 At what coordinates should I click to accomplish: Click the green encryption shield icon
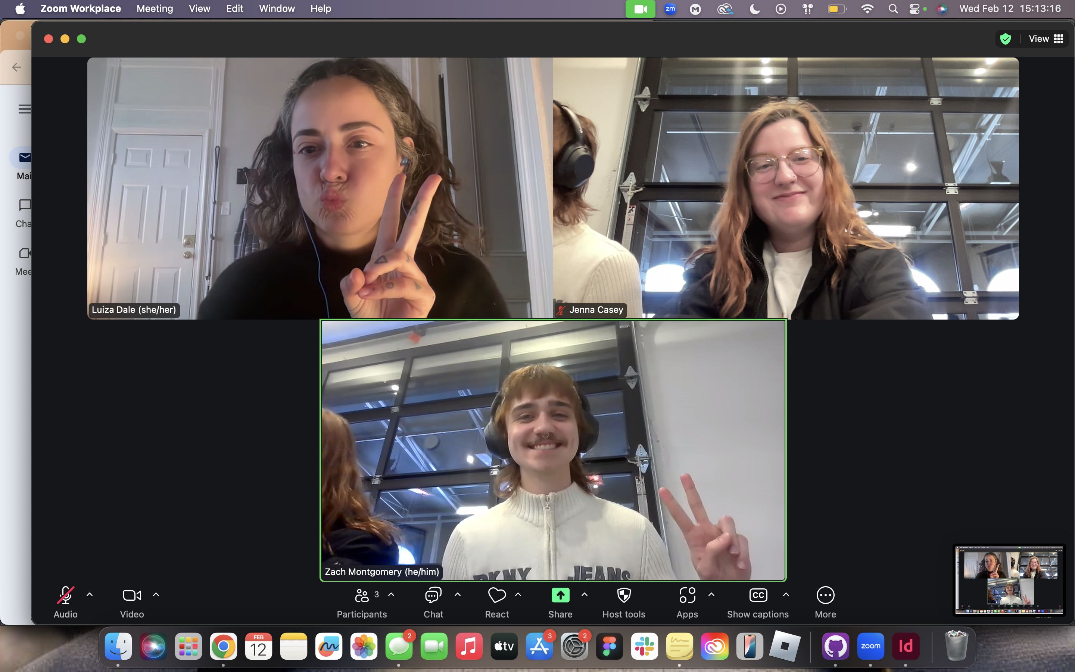pyautogui.click(x=1005, y=39)
